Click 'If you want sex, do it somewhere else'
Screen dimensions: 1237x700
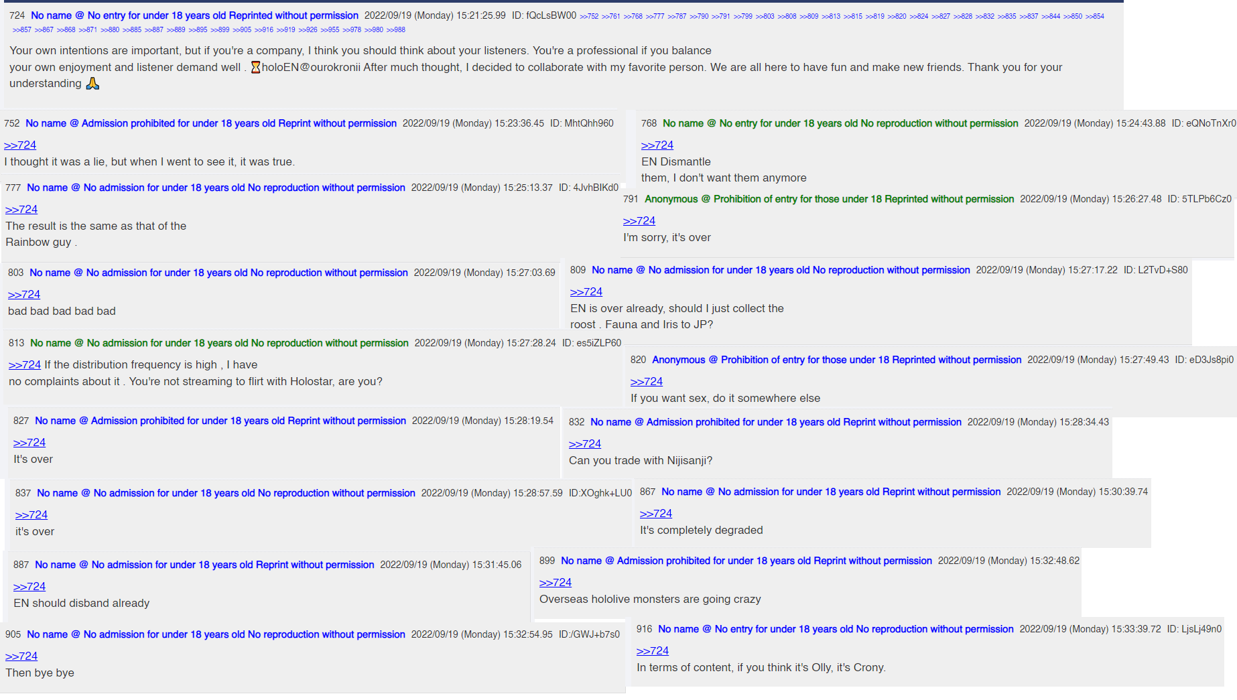coord(725,398)
